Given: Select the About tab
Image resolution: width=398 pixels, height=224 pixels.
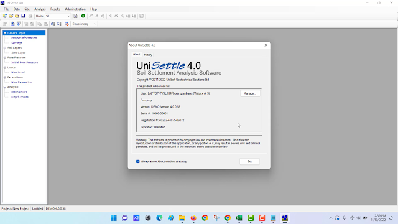Looking at the screenshot, I should point(137,54).
